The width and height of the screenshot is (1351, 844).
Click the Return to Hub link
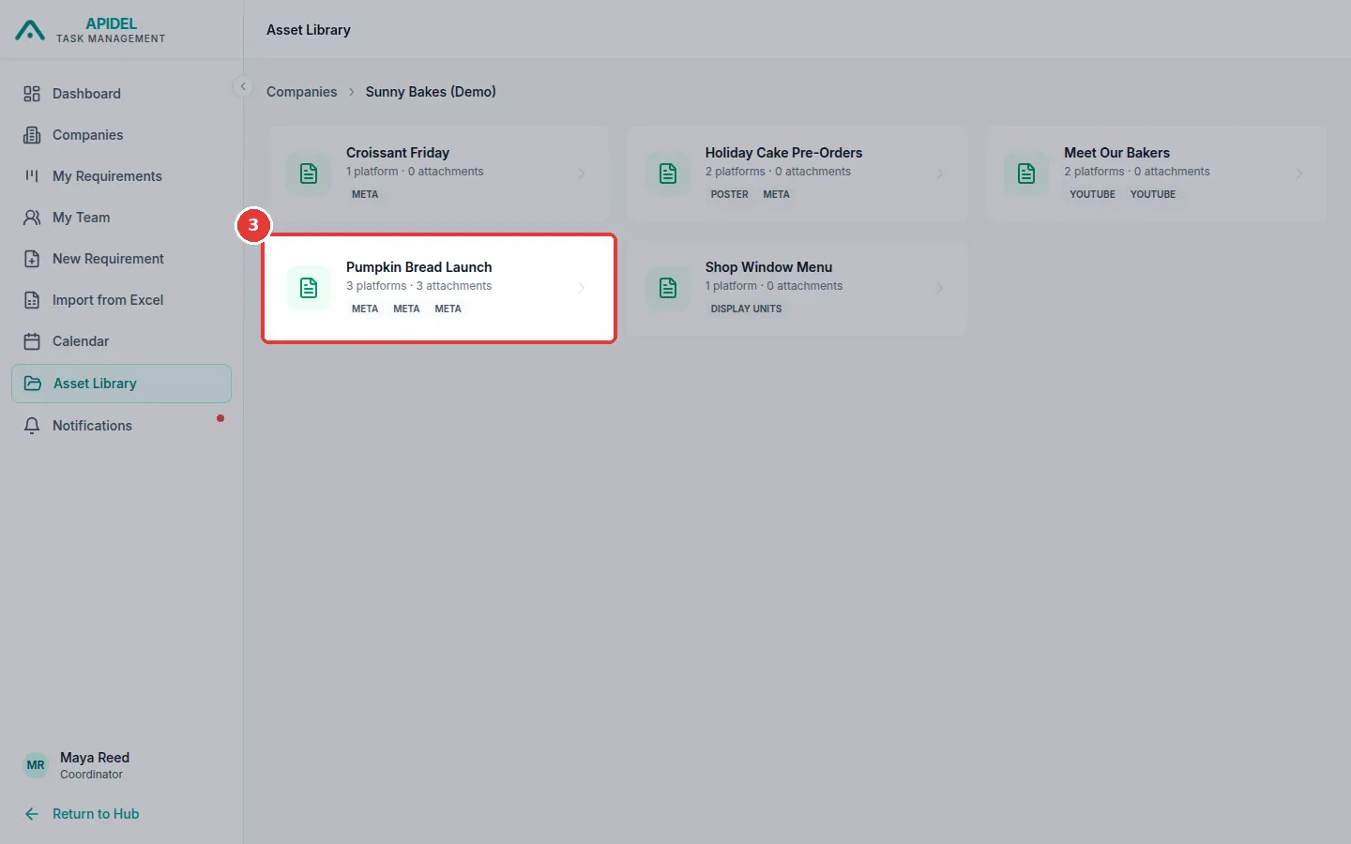pyautogui.click(x=96, y=814)
